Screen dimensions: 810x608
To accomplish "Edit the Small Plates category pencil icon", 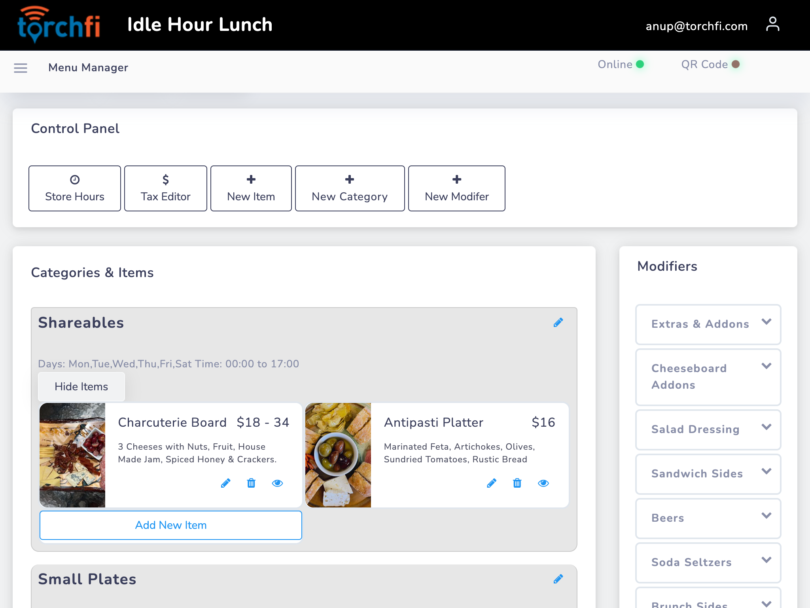I will [x=558, y=579].
